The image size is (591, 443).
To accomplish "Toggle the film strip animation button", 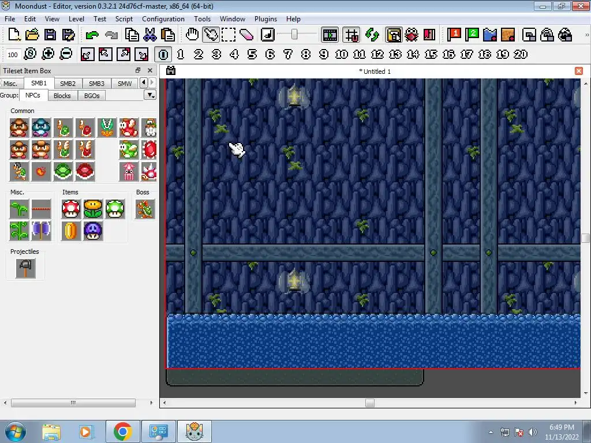I will pyautogui.click(x=330, y=35).
